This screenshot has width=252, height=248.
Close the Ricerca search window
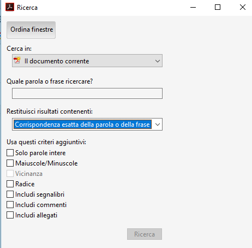pos(243,7)
